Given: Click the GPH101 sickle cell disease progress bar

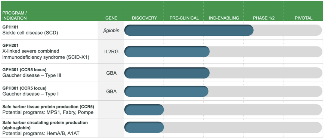Looking at the screenshot, I should point(223,30).
